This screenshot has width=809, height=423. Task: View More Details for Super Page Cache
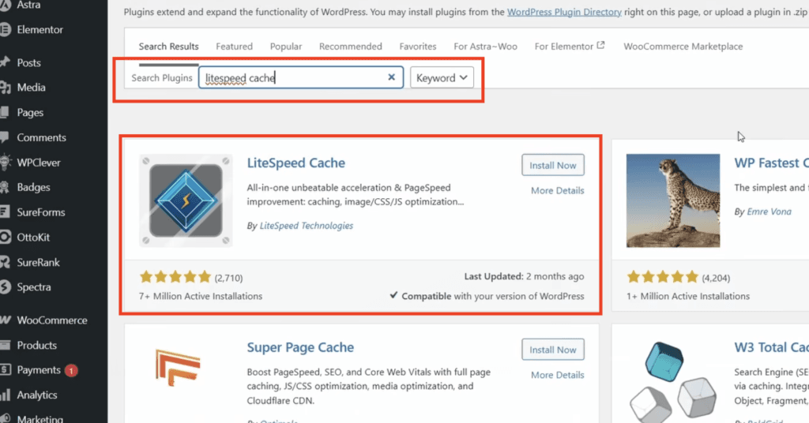557,375
